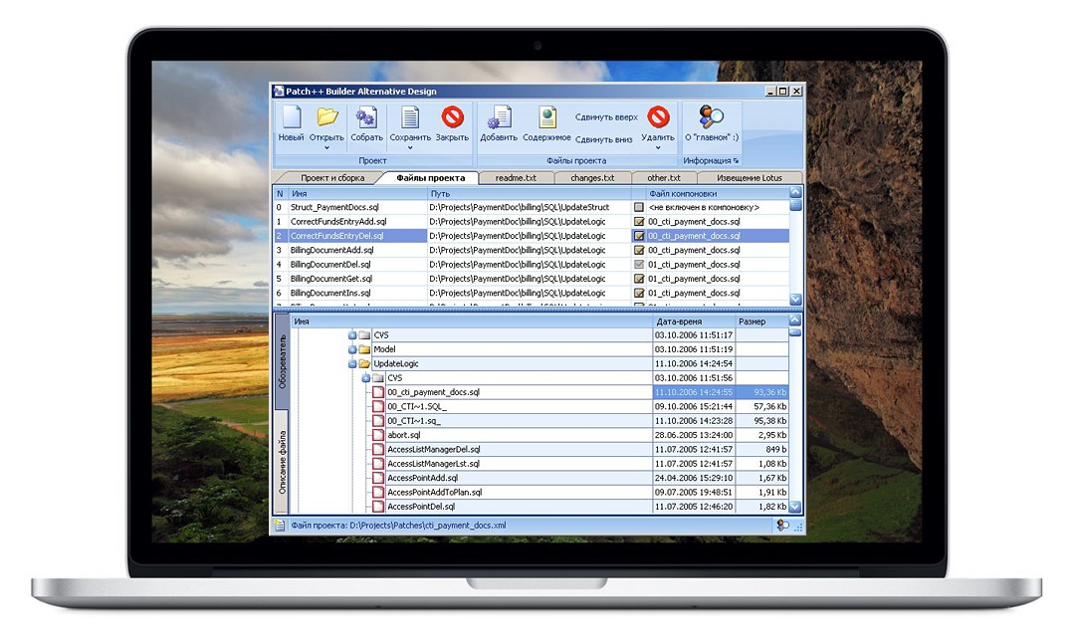Select vertical Обозреватель side tab
Screen dimensions: 1078x643
coord(282,361)
